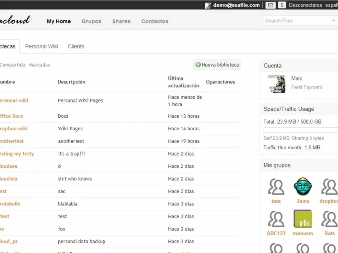Click the Operaciones column header
Image resolution: width=338 pixels, height=253 pixels.
220,82
